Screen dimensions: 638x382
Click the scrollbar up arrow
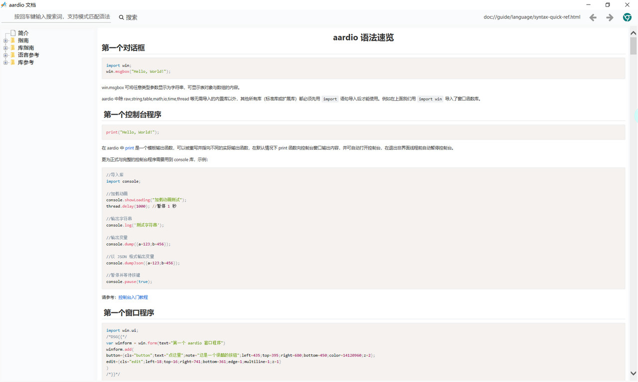point(633,33)
